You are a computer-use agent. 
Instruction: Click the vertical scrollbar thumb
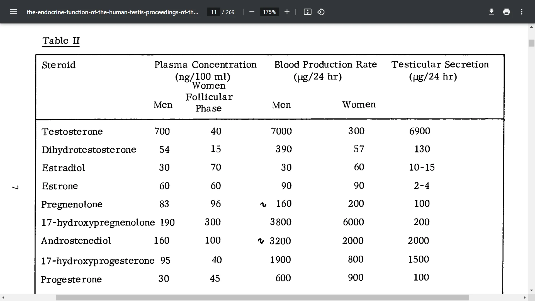tap(531, 43)
